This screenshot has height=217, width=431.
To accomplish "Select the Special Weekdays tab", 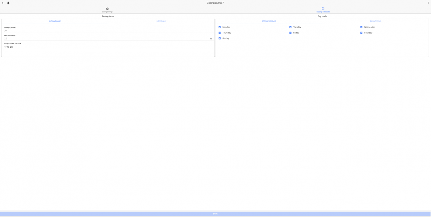I will (269, 21).
